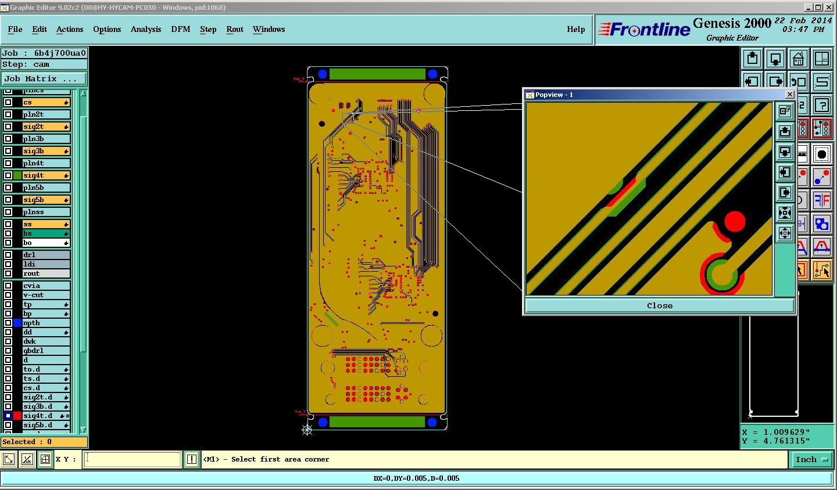The width and height of the screenshot is (837, 490).
Task: Open the Rout menu
Action: point(235,29)
